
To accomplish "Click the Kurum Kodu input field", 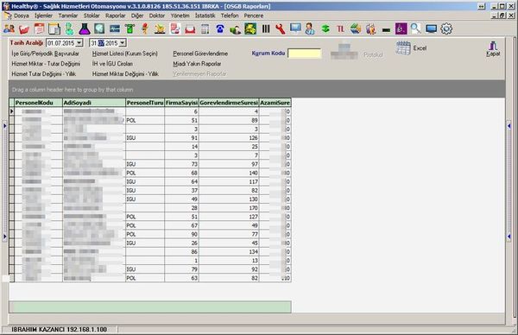I will point(305,54).
